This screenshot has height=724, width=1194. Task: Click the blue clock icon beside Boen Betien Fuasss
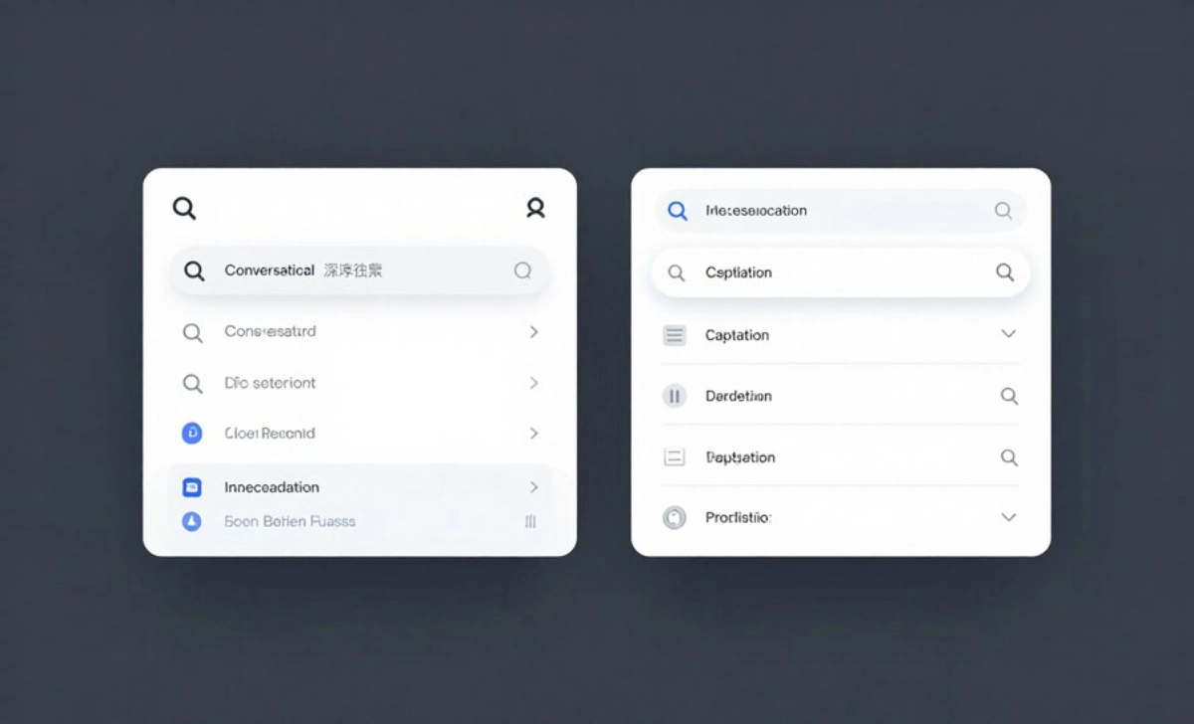tap(193, 521)
